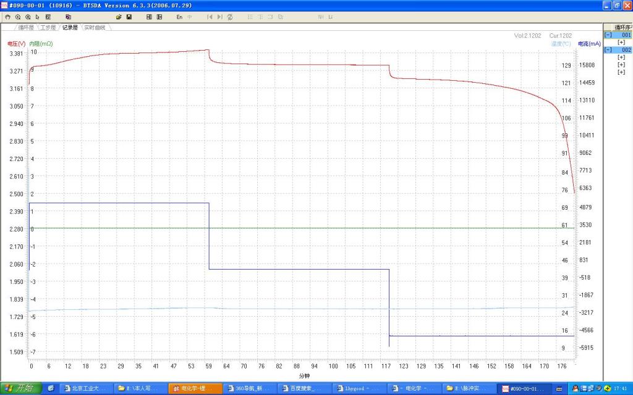Click the first greyed list-view icon

[250, 17]
